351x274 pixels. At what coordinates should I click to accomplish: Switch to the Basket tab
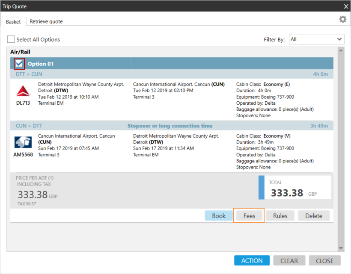(x=13, y=21)
